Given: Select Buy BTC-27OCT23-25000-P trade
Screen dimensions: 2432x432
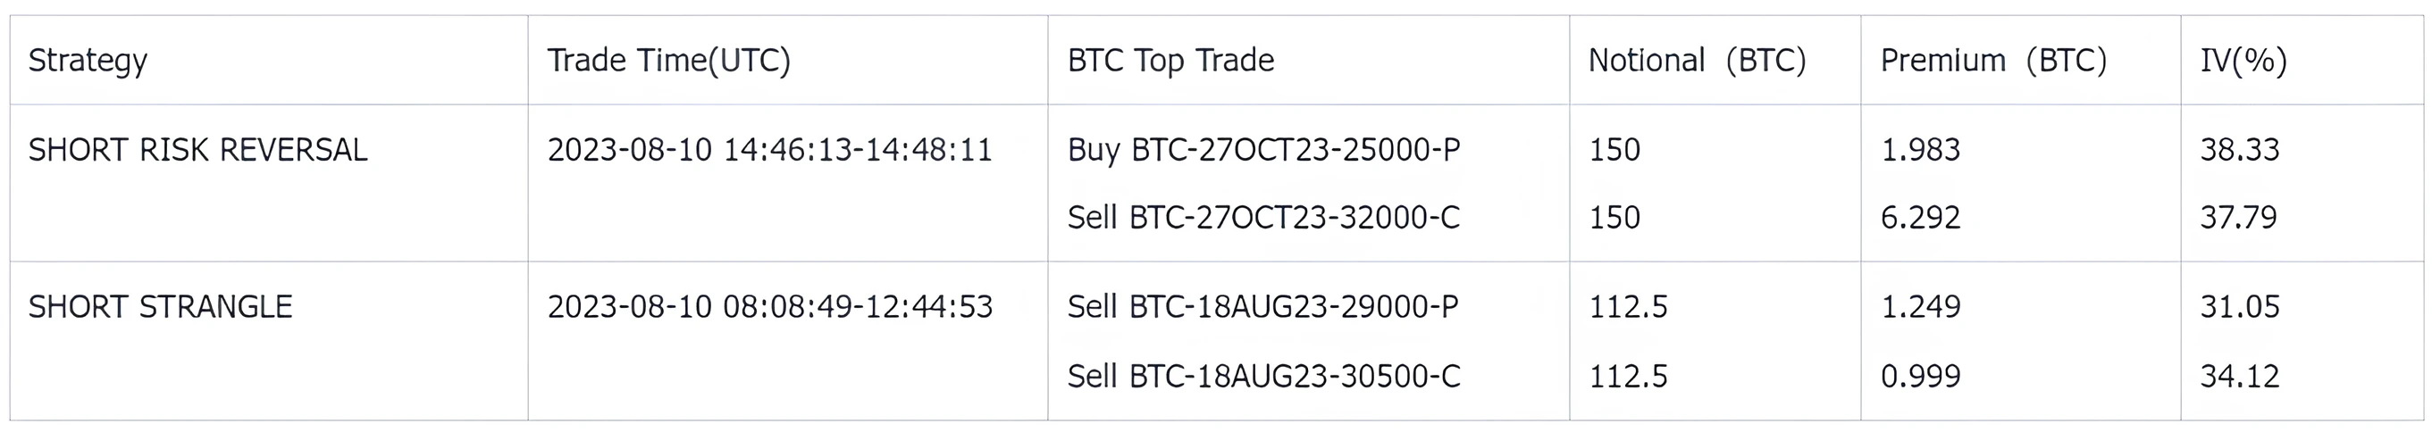Looking at the screenshot, I should coord(1263,150).
